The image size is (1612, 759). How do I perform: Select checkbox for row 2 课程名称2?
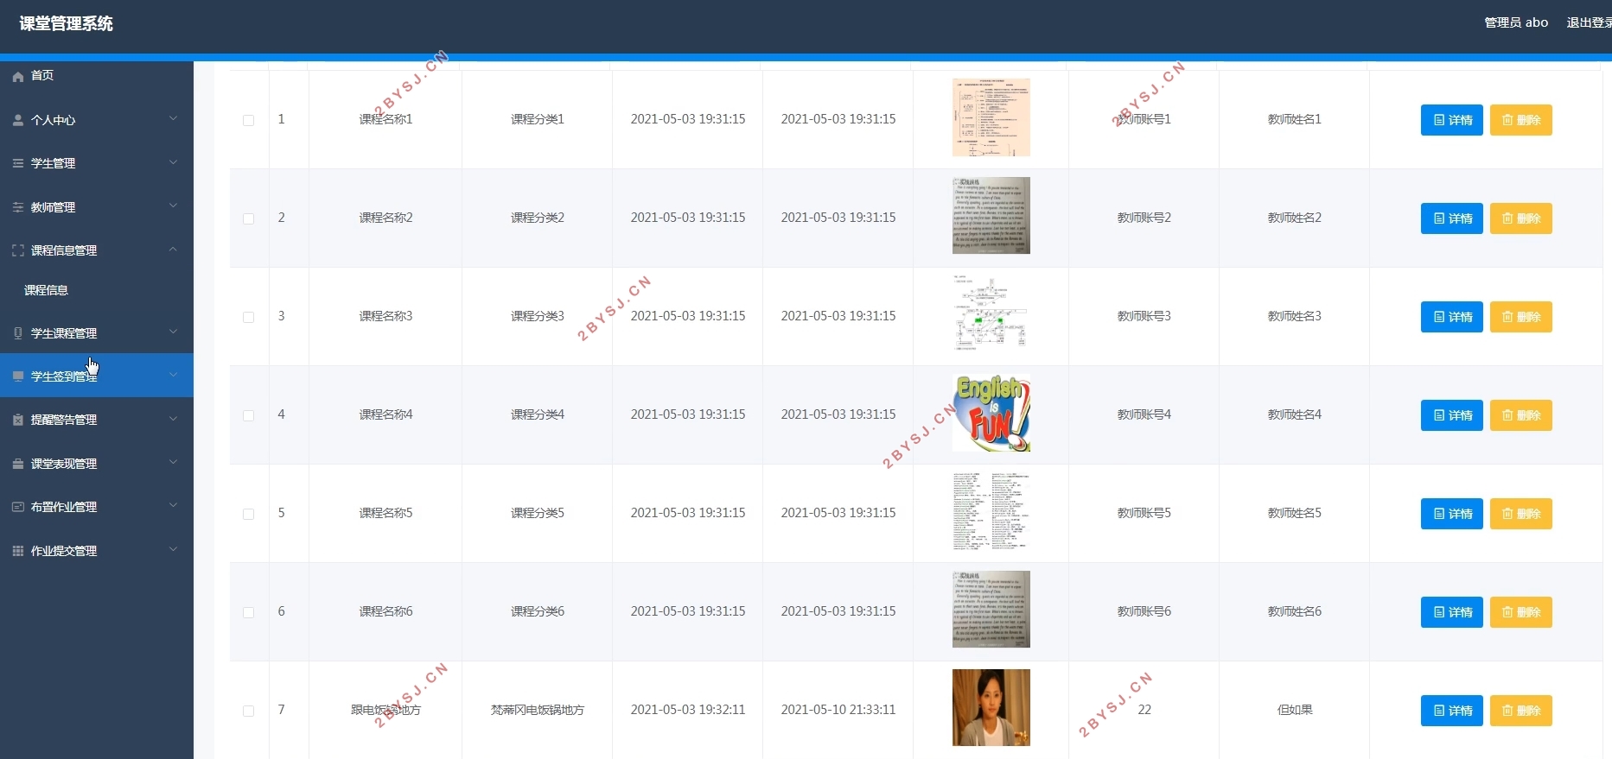tap(249, 218)
